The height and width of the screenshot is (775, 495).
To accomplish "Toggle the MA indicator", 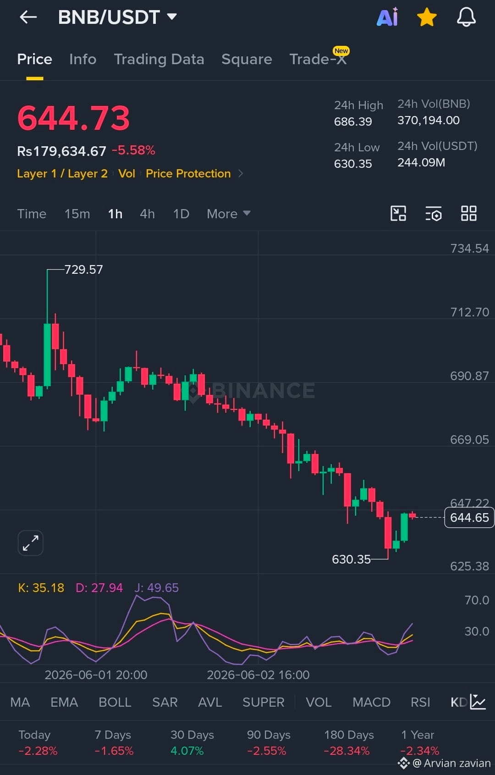I will 20,702.
